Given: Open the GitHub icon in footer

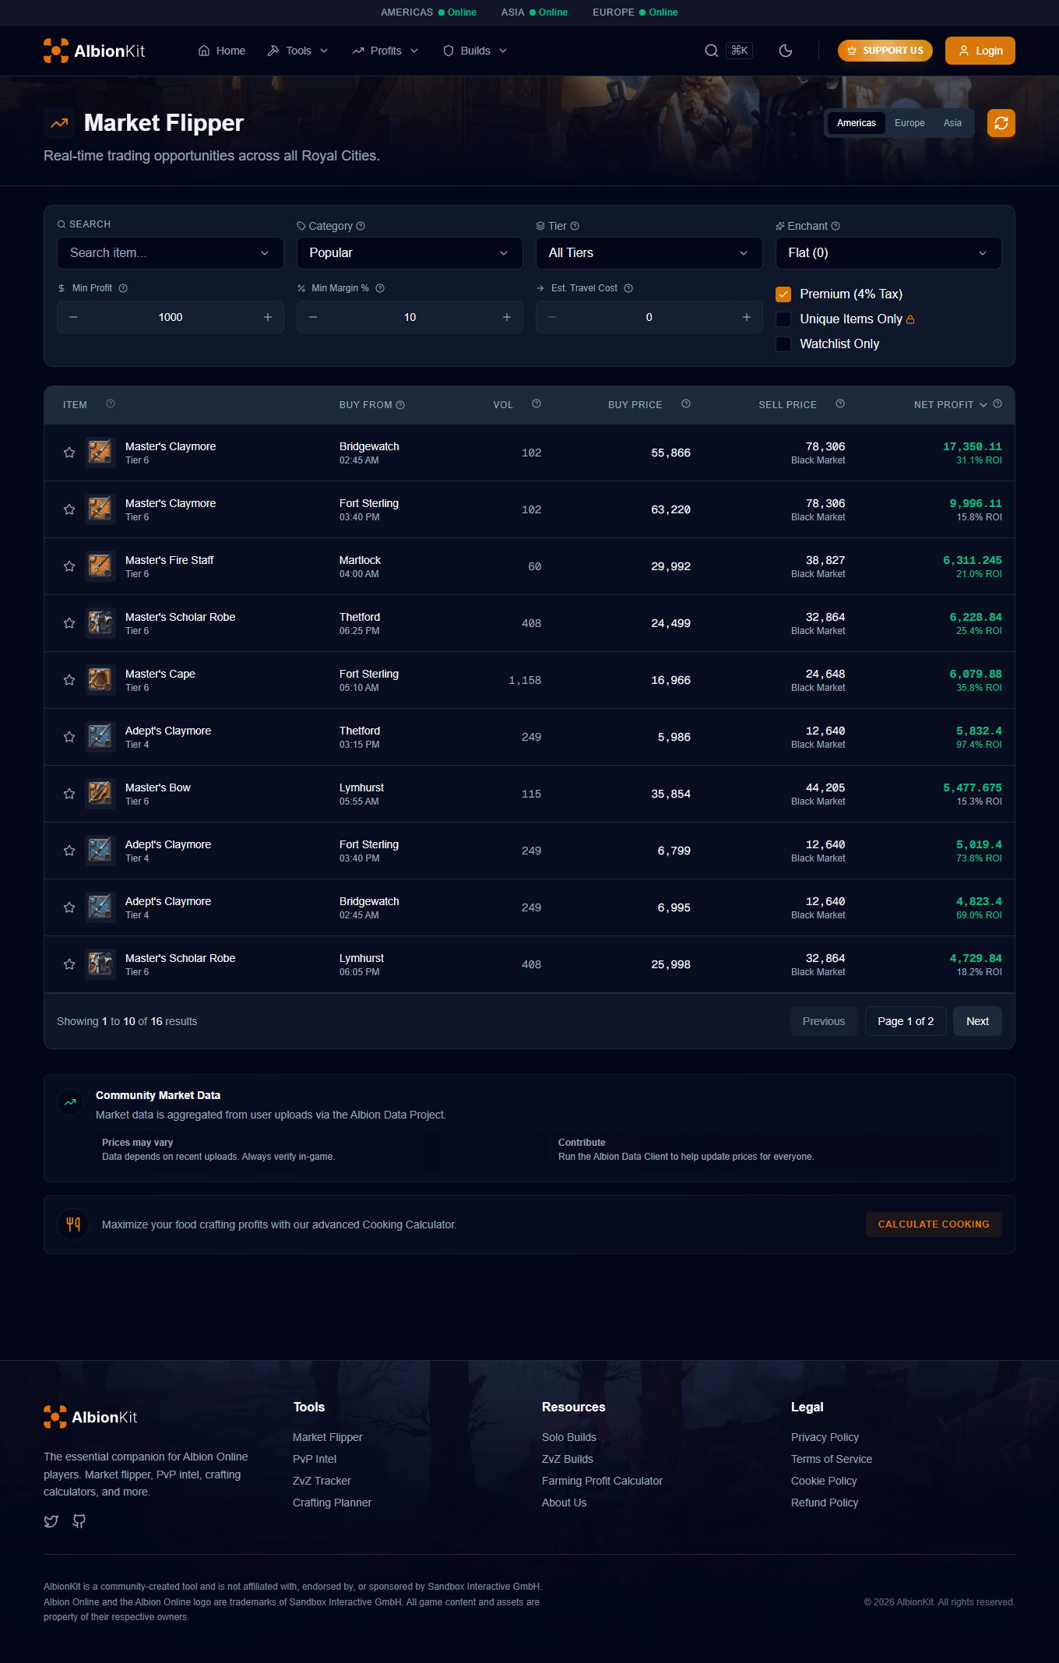Looking at the screenshot, I should [x=79, y=1521].
